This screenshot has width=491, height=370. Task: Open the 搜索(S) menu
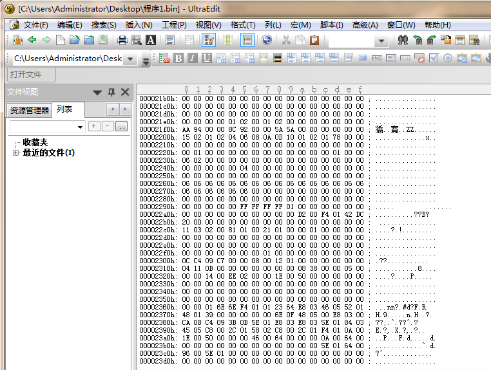(x=104, y=25)
